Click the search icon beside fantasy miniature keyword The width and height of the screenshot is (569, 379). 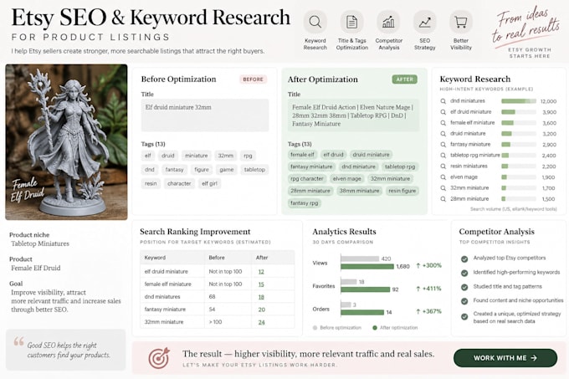[443, 145]
